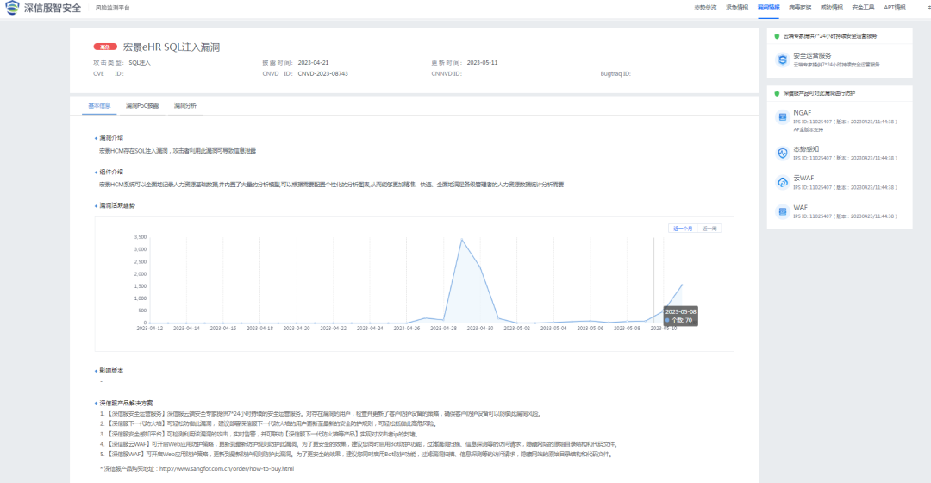The height and width of the screenshot is (483, 931).
Task: Click the 深信服智安全 shield logo
Action: coord(12,8)
